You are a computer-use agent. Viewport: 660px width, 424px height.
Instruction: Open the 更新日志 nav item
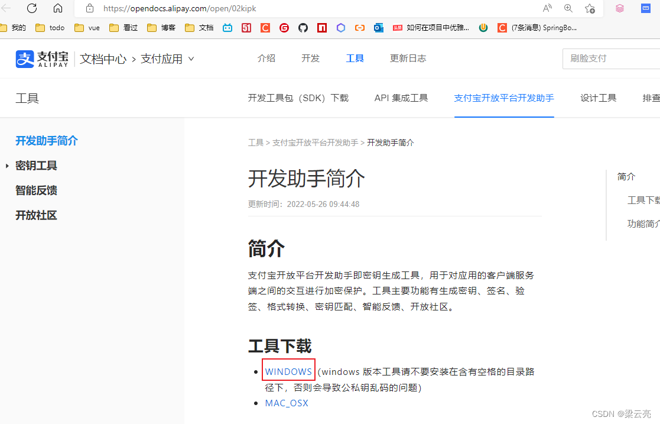coord(408,58)
